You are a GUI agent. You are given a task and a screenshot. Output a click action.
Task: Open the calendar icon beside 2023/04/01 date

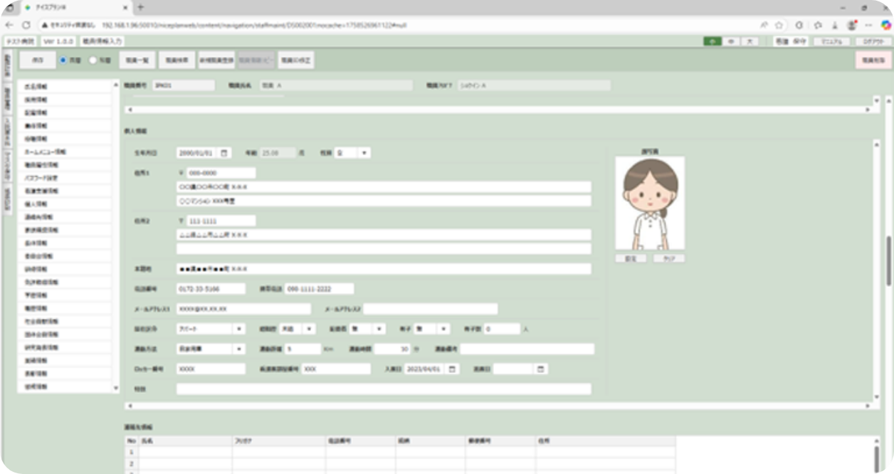pyautogui.click(x=452, y=369)
